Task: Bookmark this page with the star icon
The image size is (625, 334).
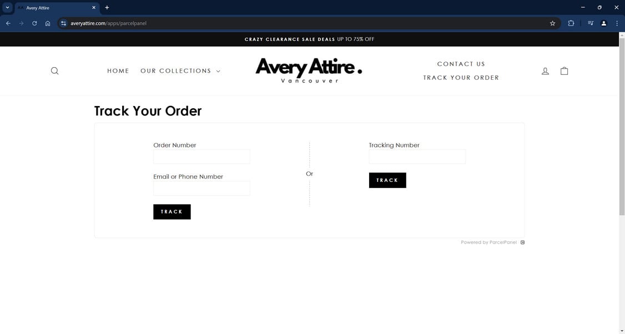Action: pyautogui.click(x=552, y=23)
